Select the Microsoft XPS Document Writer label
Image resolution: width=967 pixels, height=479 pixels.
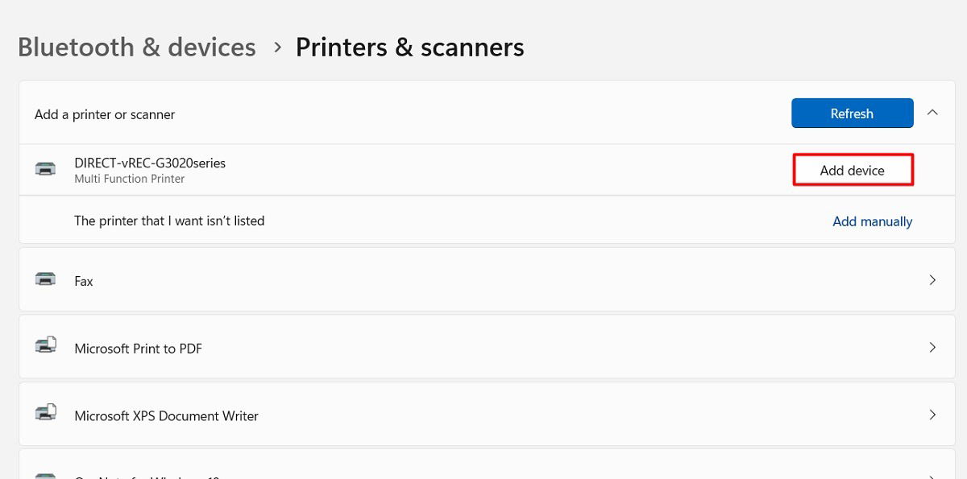click(x=166, y=416)
